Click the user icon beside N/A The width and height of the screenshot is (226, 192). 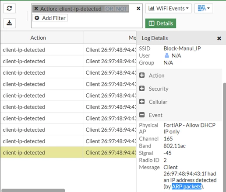167,55
